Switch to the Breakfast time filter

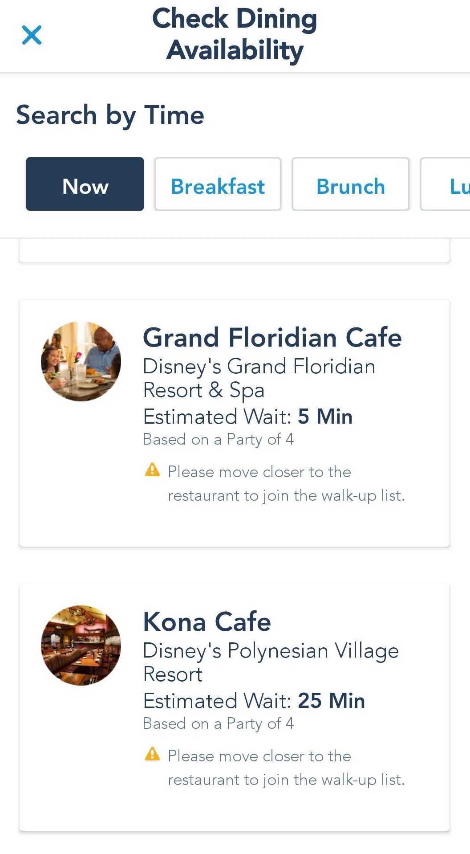[x=218, y=184]
